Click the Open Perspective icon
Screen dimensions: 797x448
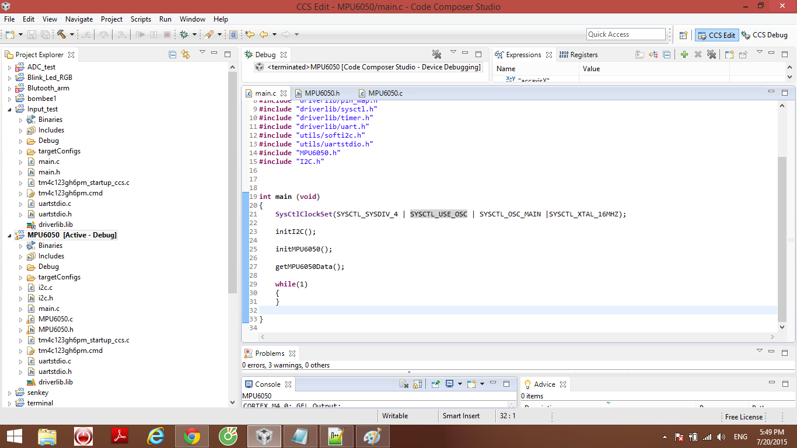(x=683, y=35)
